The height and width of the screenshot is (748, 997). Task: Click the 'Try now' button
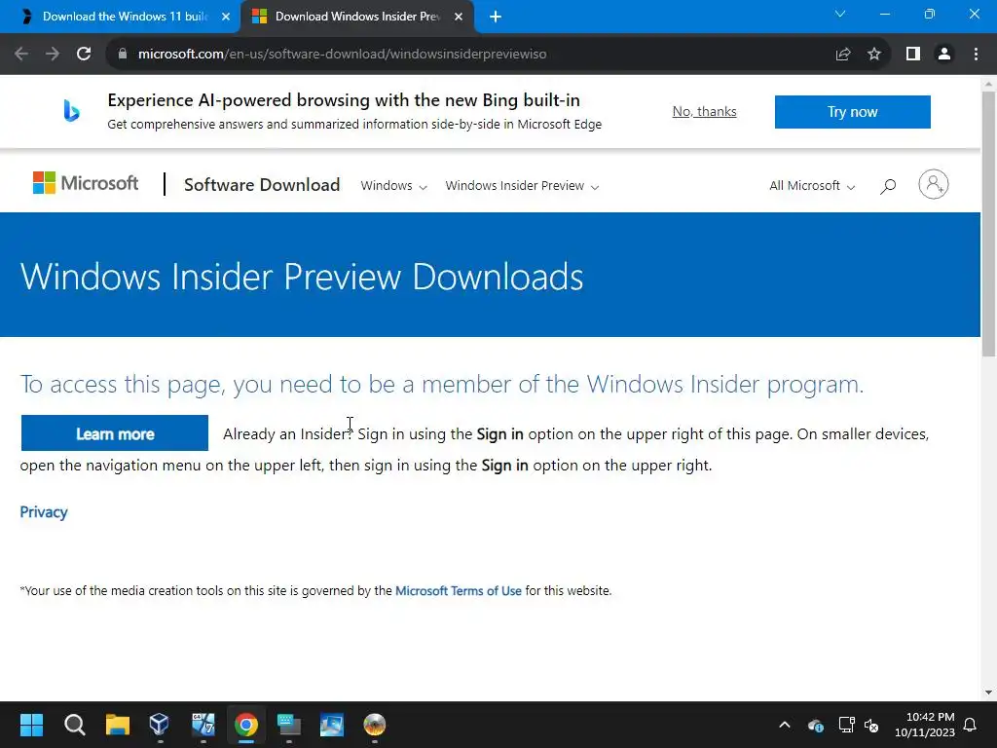(x=852, y=112)
